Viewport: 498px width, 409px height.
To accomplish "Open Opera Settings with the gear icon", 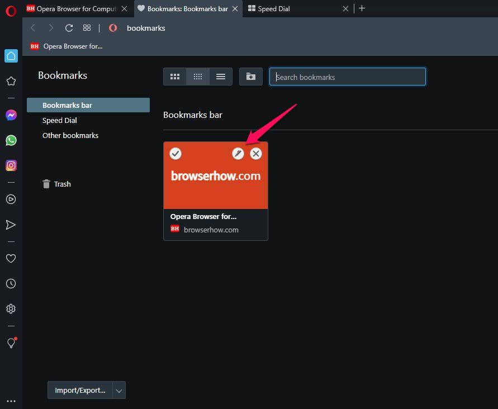I will point(11,308).
